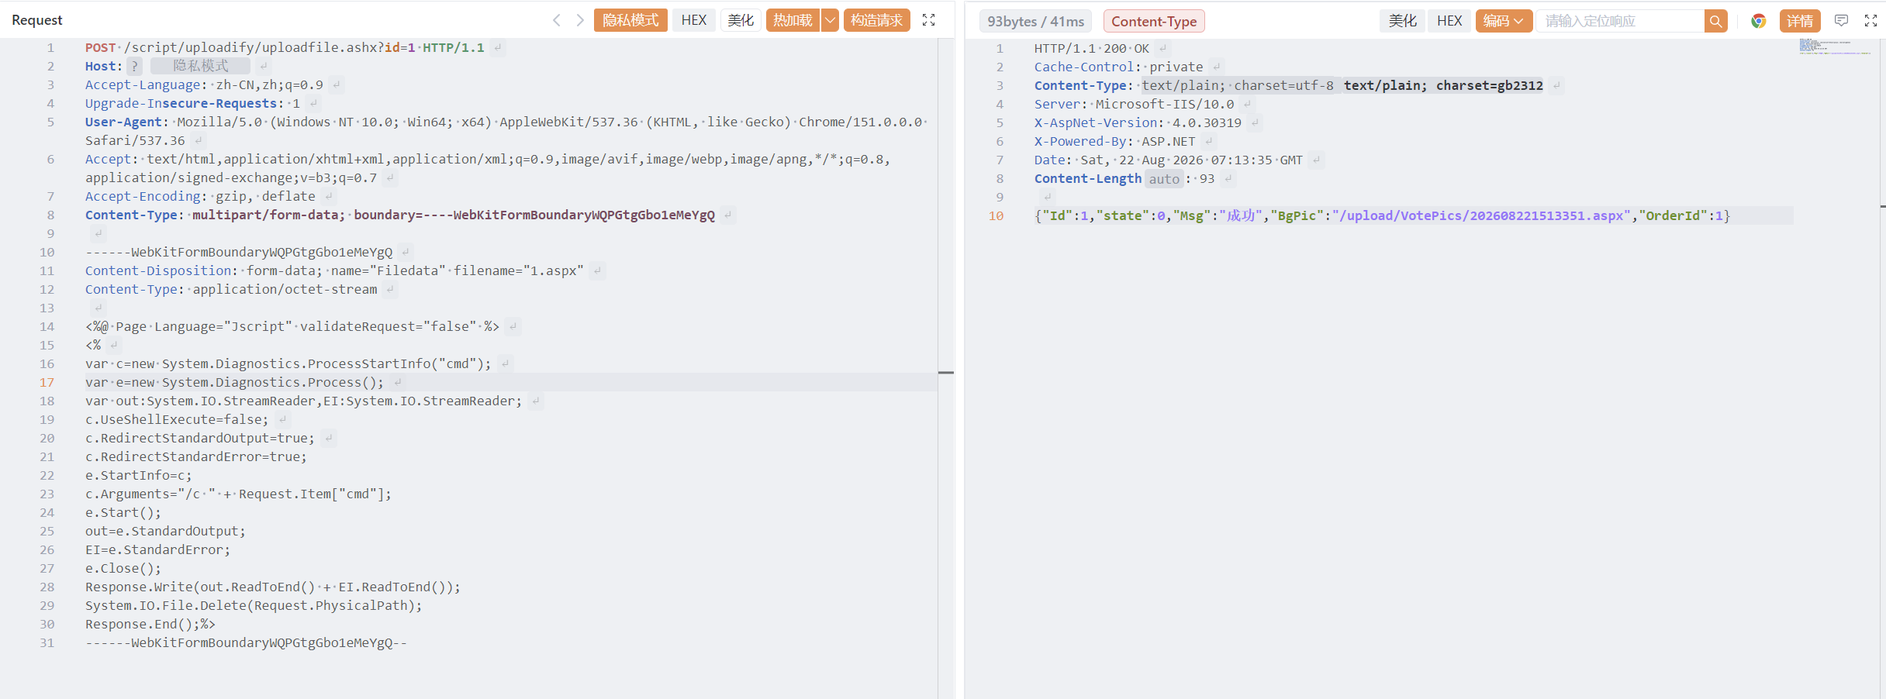
Task: Click the X-AspNet-Version: 4.0.30319 header
Action: coord(1138,122)
